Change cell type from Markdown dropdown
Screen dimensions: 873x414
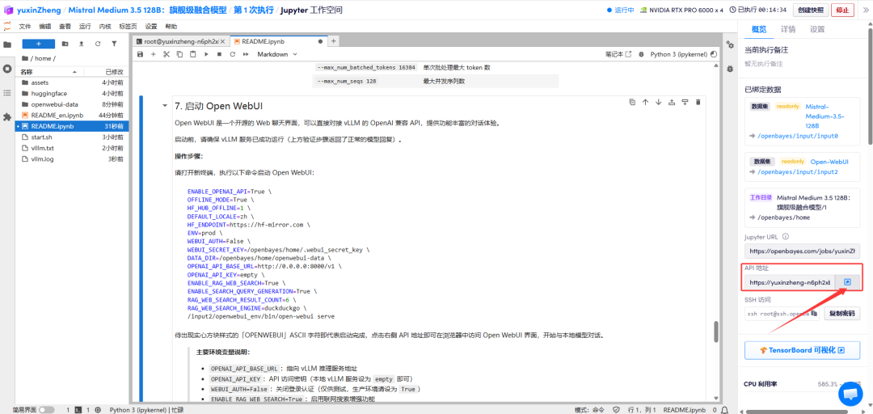[277, 55]
